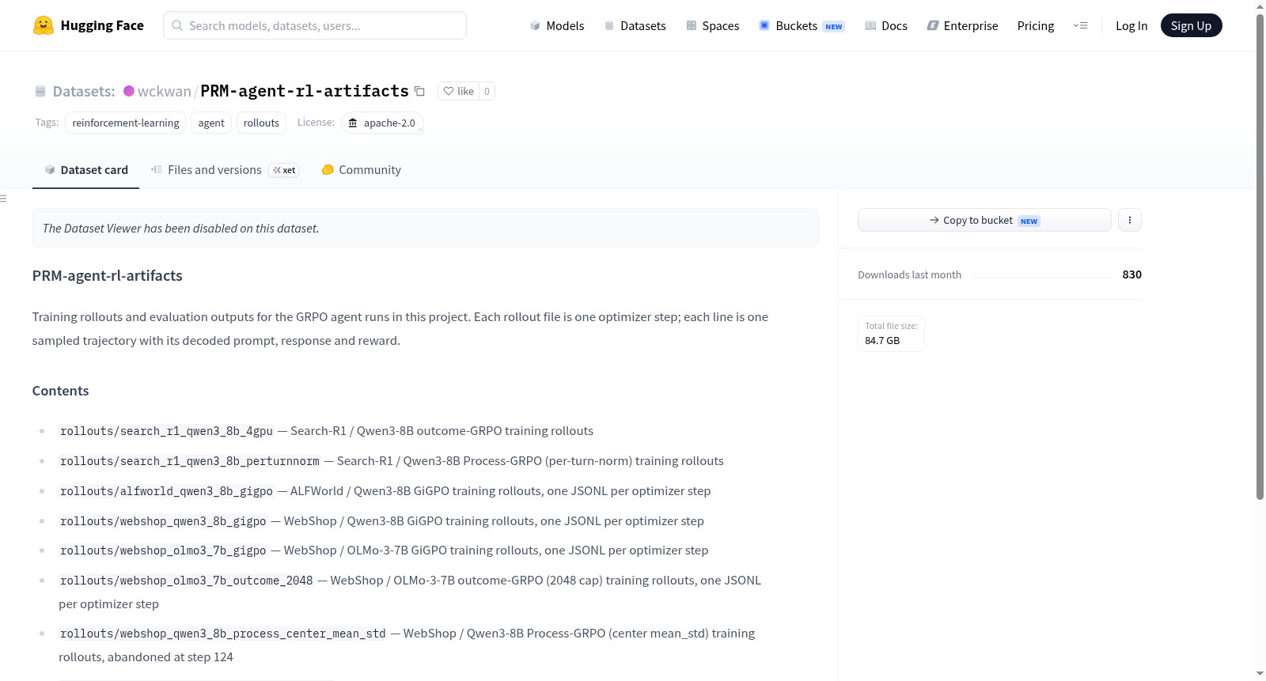
Task: Click the like count number
Action: tap(487, 91)
